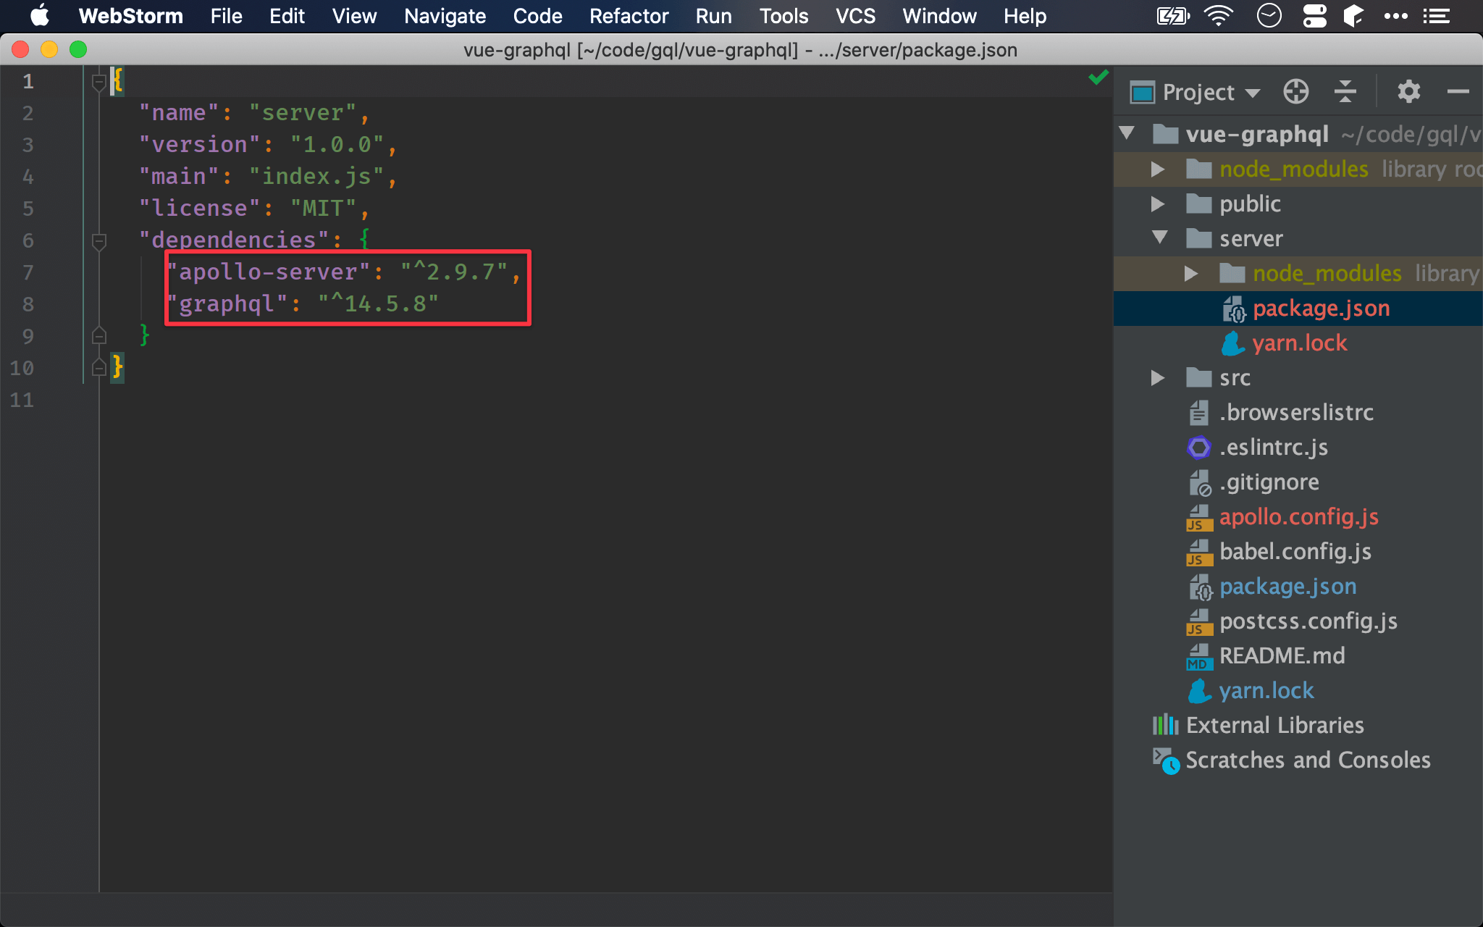Click the Scratches and Consoles icon
This screenshot has width=1483, height=927.
(1165, 760)
